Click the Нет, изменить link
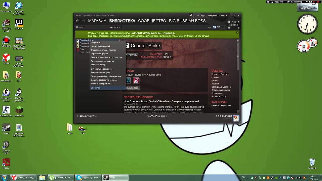This screenshot has height=181, width=322. click(168, 33)
